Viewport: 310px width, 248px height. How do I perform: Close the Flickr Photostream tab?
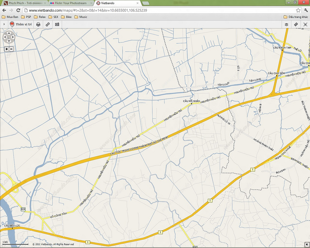coord(91,3)
